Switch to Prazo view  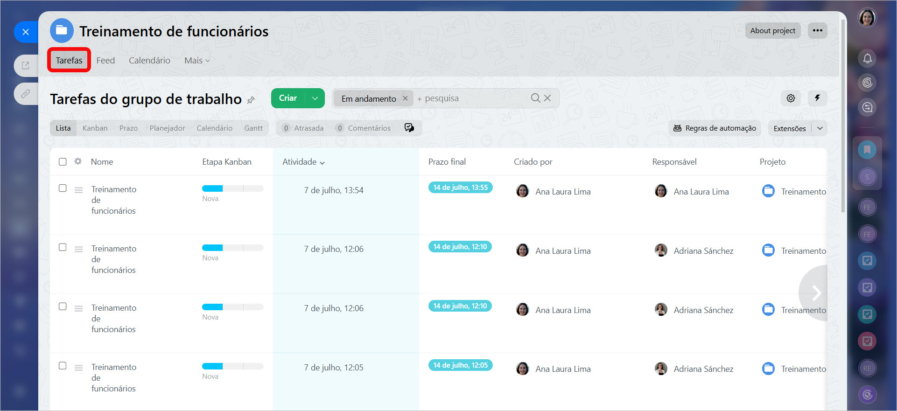pyautogui.click(x=128, y=128)
